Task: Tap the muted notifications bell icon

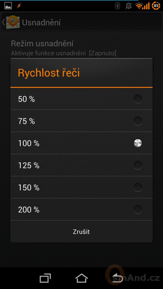Action: (129, 6)
